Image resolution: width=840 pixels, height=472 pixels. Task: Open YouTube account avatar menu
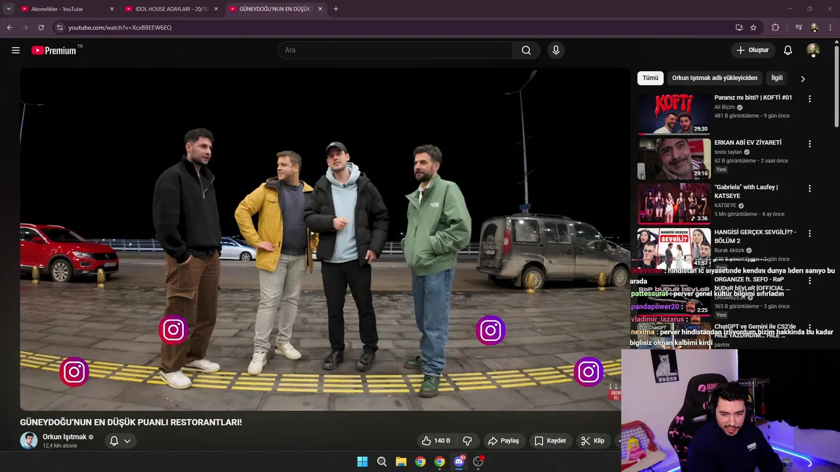pyautogui.click(x=813, y=50)
